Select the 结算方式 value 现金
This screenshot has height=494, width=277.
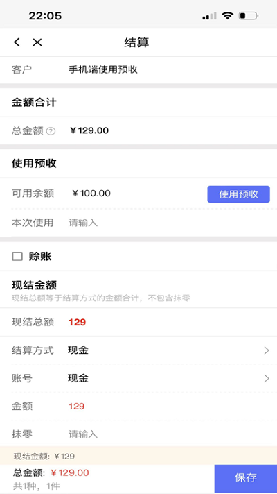(x=78, y=350)
